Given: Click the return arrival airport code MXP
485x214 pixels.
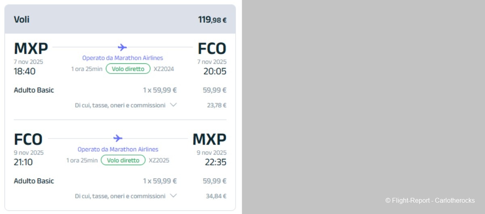Looking at the screenshot, I should 209,140.
